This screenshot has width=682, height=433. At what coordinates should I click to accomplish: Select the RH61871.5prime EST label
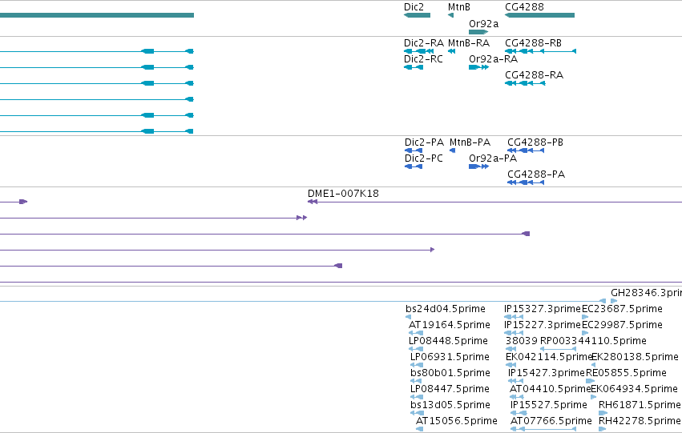tap(640, 405)
